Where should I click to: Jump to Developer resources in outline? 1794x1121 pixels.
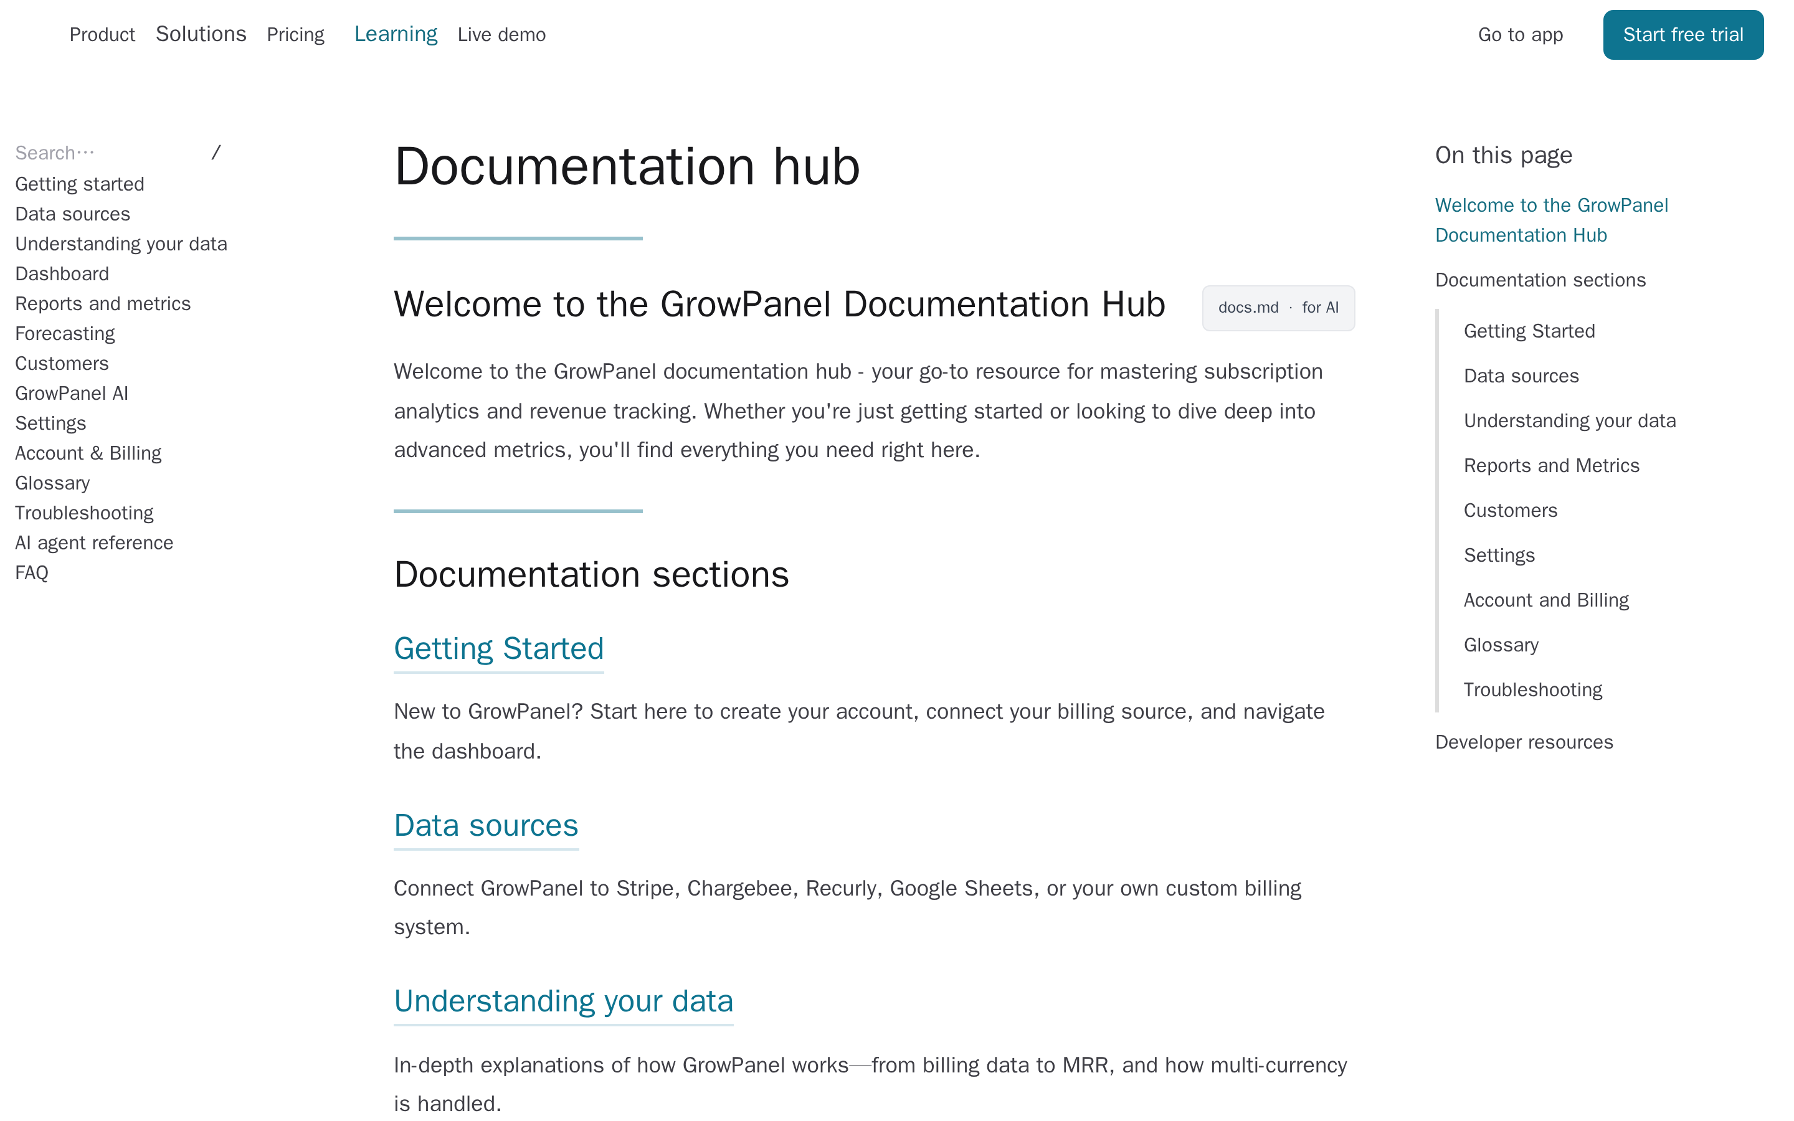point(1524,742)
